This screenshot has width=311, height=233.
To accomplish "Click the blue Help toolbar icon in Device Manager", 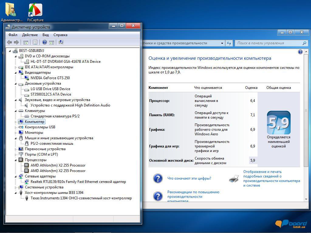I will click(45, 42).
